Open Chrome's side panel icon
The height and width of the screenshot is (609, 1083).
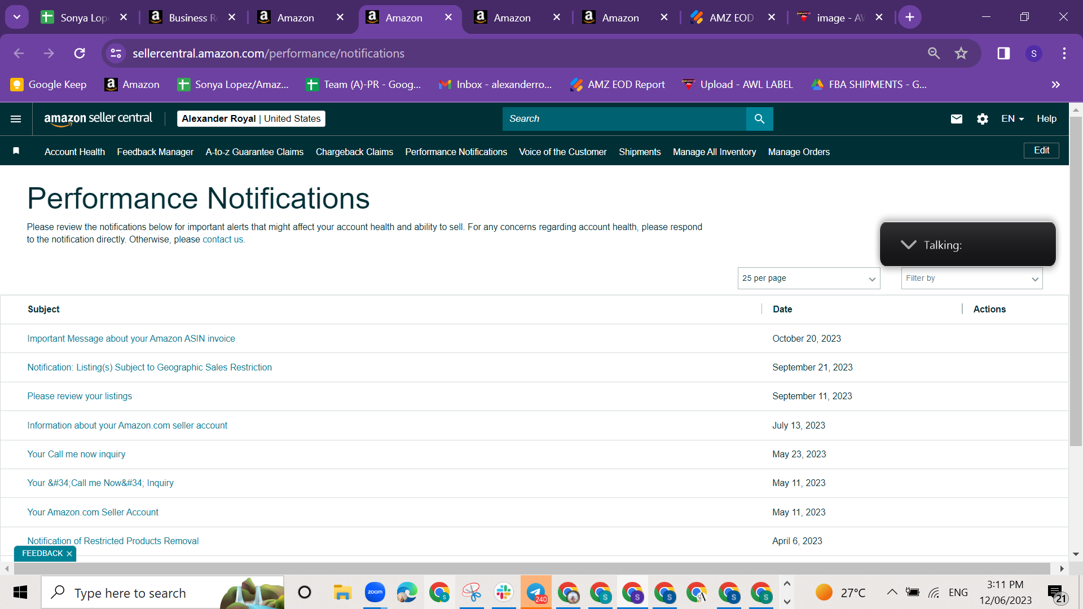pyautogui.click(x=1003, y=54)
